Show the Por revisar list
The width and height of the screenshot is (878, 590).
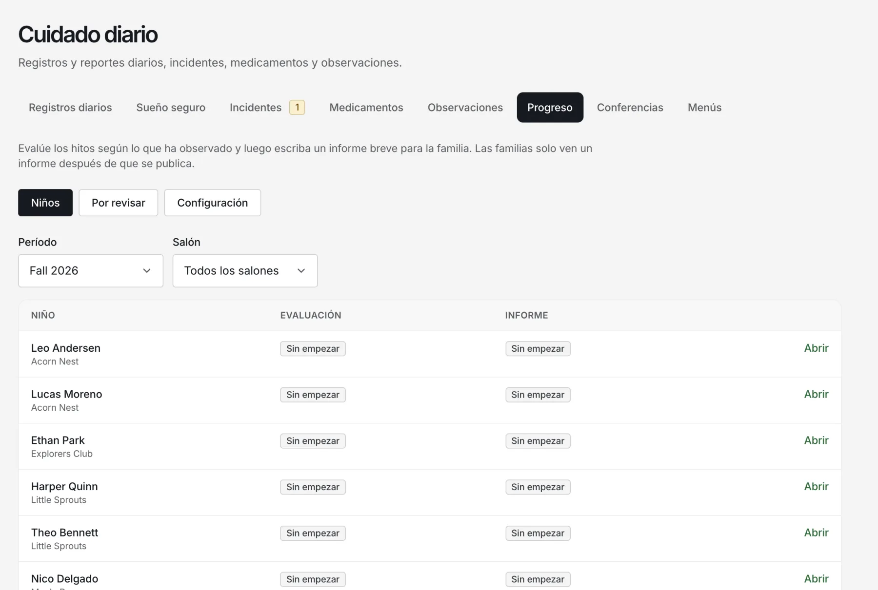point(119,203)
